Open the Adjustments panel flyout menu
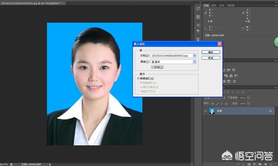 [x=276, y=61]
